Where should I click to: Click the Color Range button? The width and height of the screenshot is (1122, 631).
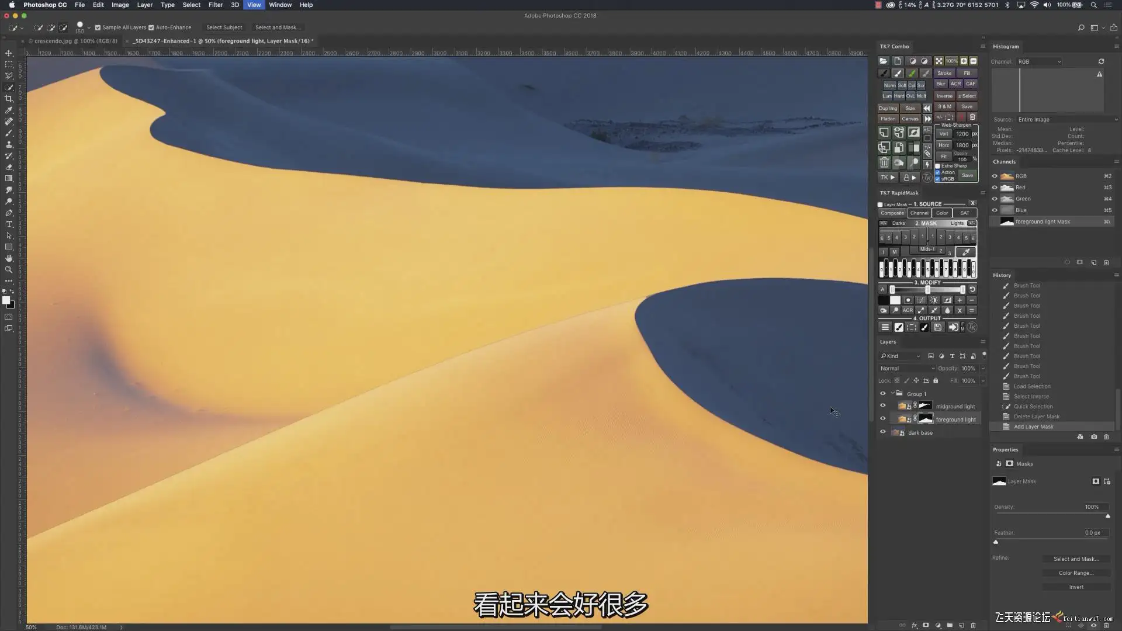click(x=1075, y=573)
